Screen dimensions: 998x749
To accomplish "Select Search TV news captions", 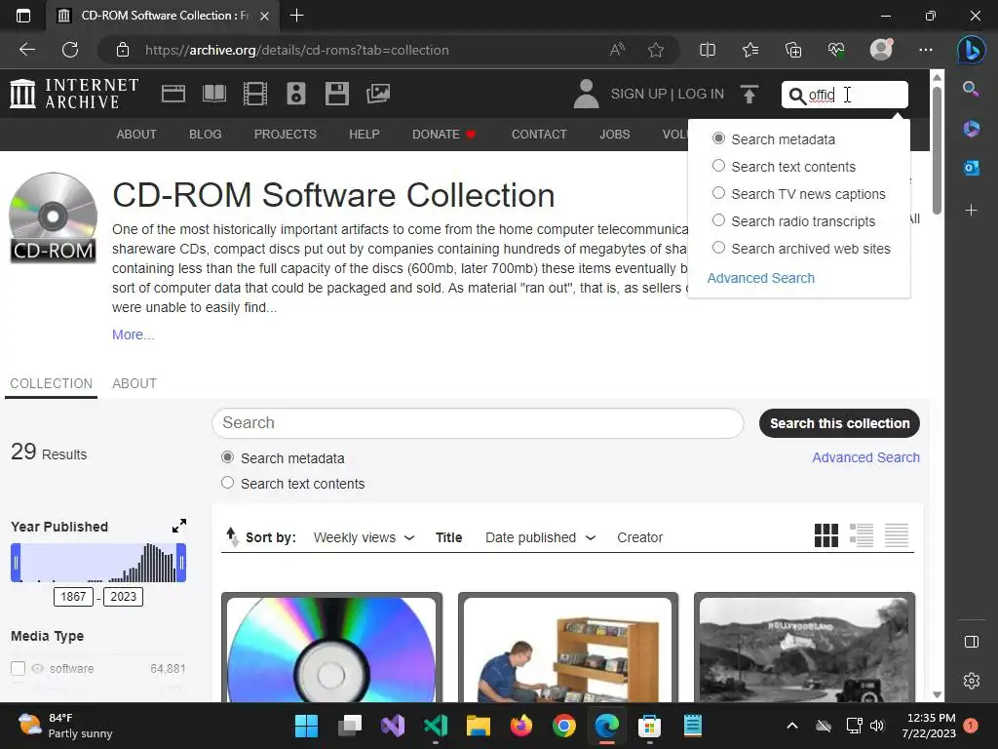I will click(718, 193).
